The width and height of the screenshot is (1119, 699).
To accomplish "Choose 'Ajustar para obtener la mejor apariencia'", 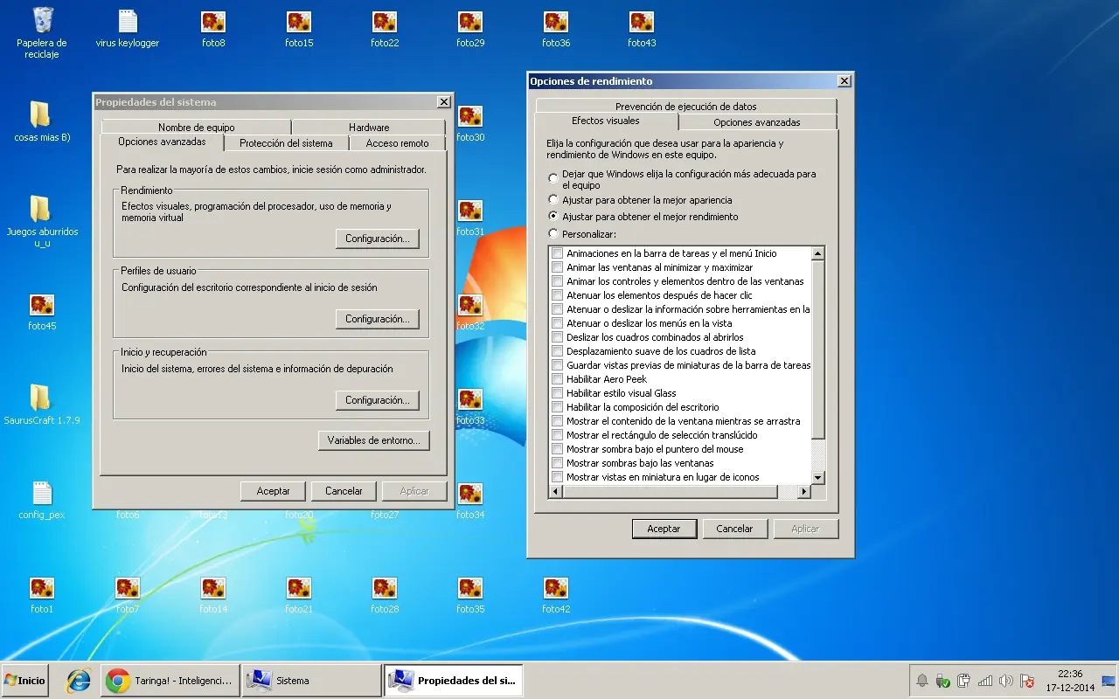I will (x=553, y=200).
